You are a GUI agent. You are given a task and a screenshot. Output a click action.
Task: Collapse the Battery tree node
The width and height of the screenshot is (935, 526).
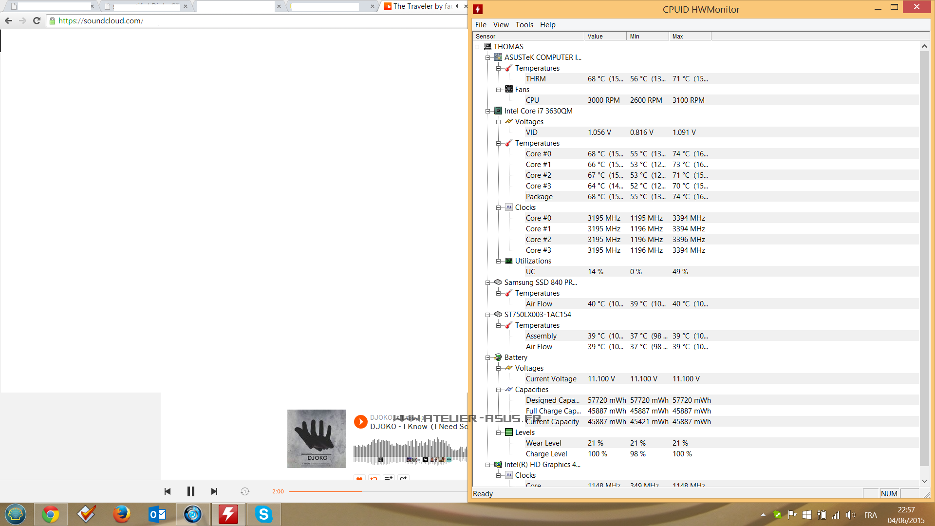pyautogui.click(x=487, y=357)
